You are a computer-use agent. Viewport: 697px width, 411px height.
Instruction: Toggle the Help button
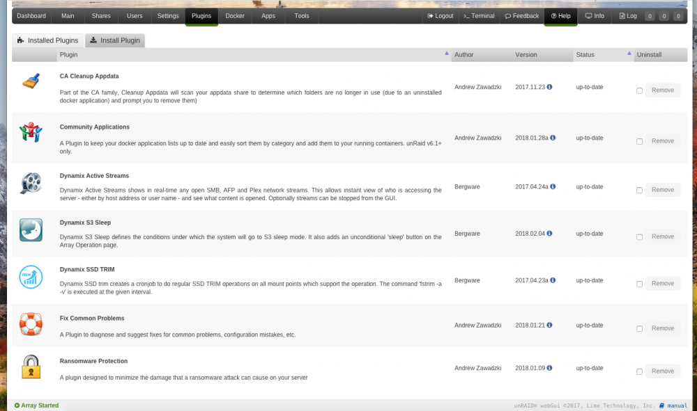click(560, 16)
